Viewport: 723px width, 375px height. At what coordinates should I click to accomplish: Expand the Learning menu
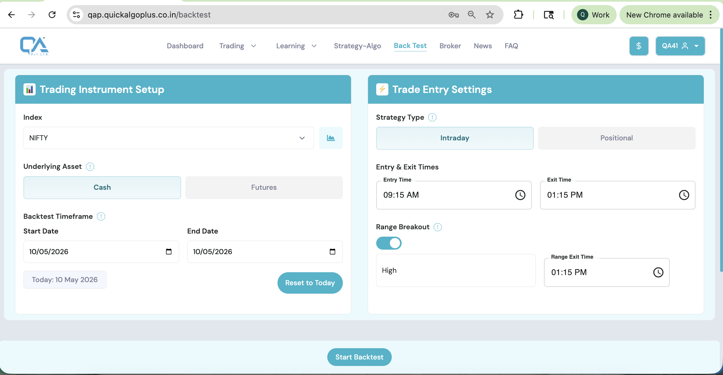coord(296,46)
